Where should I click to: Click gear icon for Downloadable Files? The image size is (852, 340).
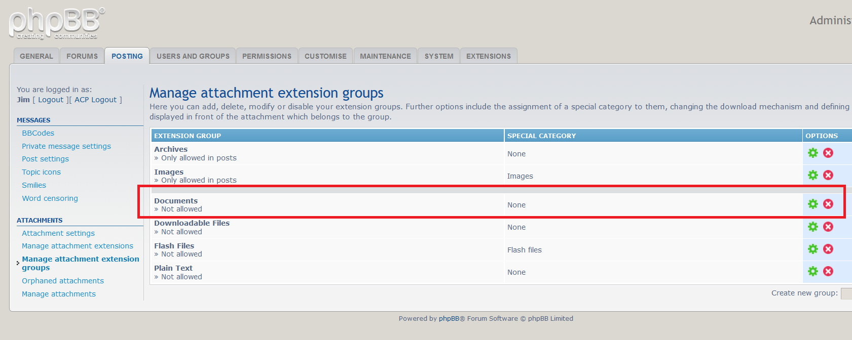[x=812, y=227]
